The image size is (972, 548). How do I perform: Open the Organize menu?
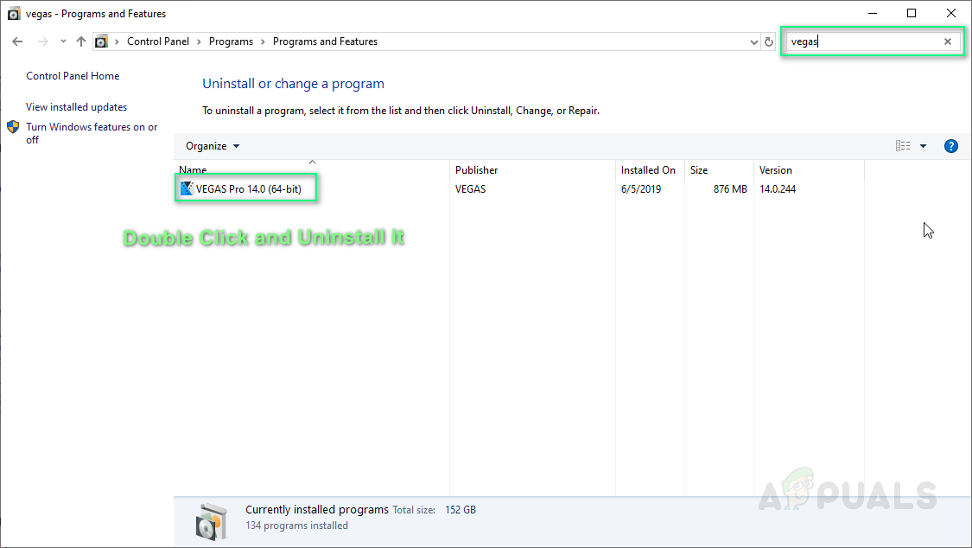click(213, 146)
